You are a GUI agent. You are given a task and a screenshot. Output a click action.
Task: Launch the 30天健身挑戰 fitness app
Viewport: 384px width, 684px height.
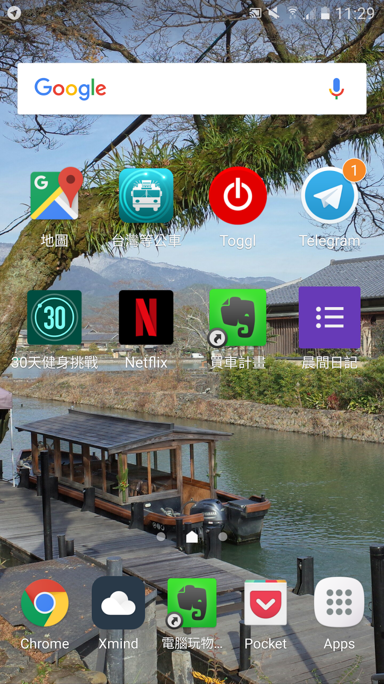(x=55, y=318)
